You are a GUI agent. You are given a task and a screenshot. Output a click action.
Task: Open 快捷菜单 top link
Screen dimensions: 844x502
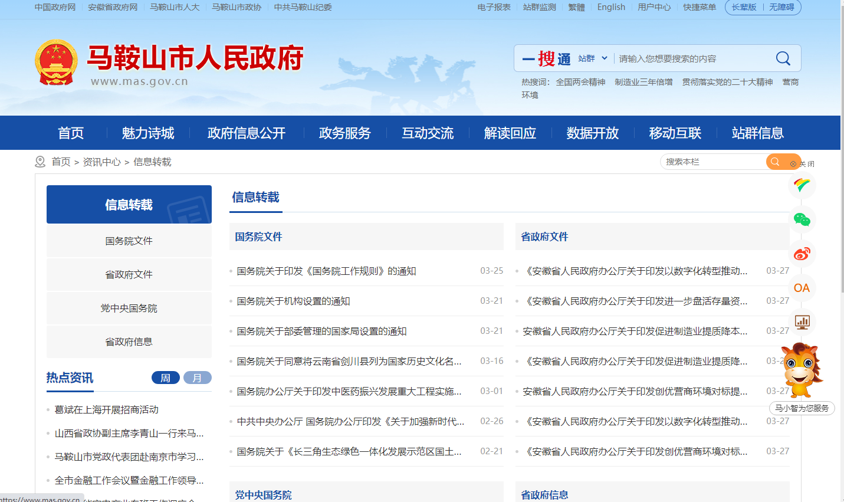click(x=699, y=7)
